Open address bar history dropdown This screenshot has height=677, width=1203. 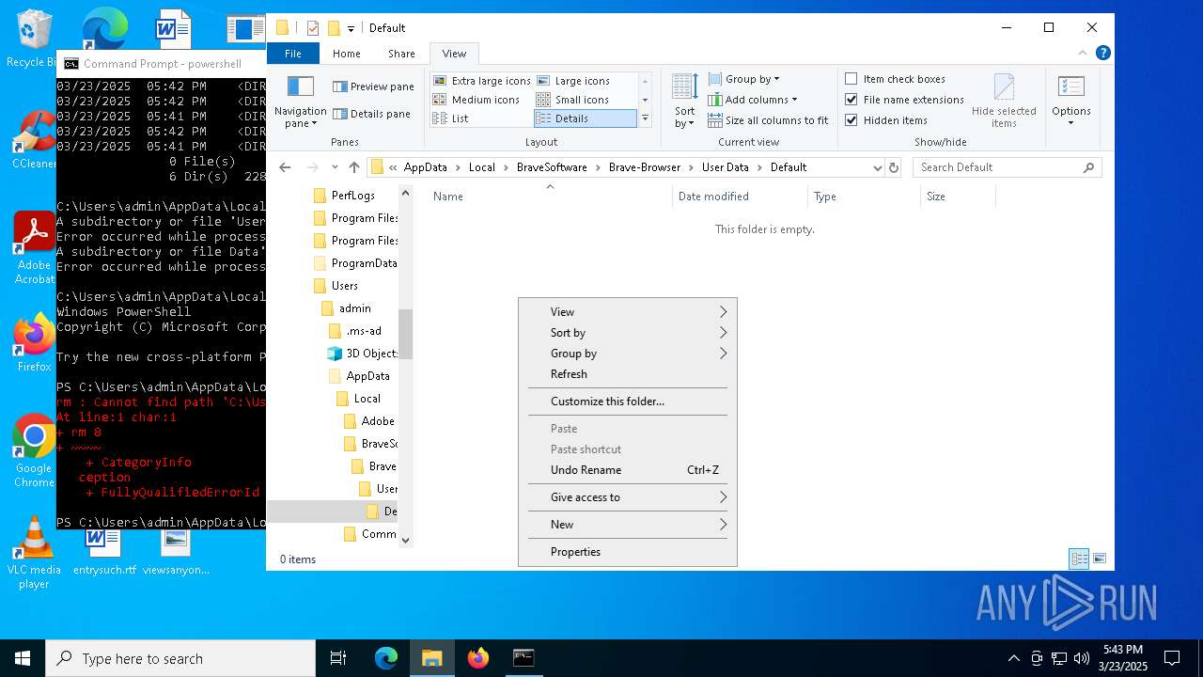878,167
